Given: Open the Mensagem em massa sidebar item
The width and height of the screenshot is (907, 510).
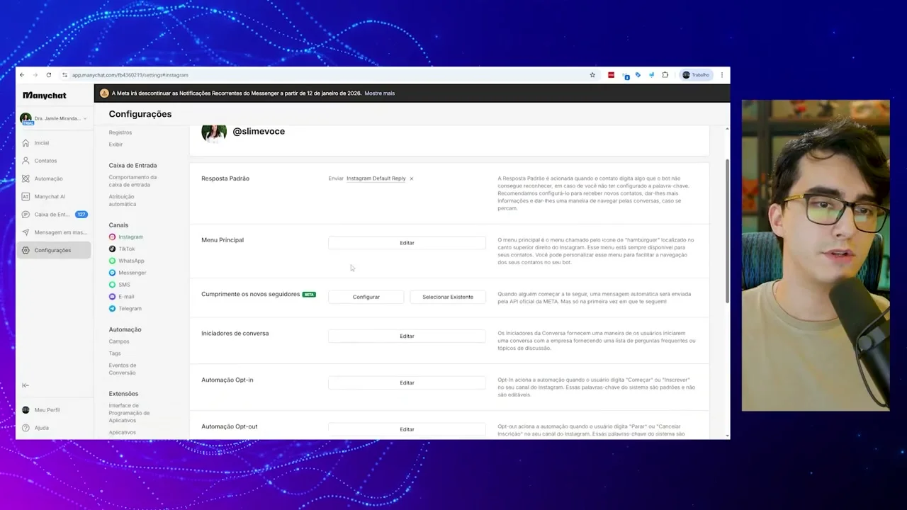Looking at the screenshot, I should pos(54,232).
